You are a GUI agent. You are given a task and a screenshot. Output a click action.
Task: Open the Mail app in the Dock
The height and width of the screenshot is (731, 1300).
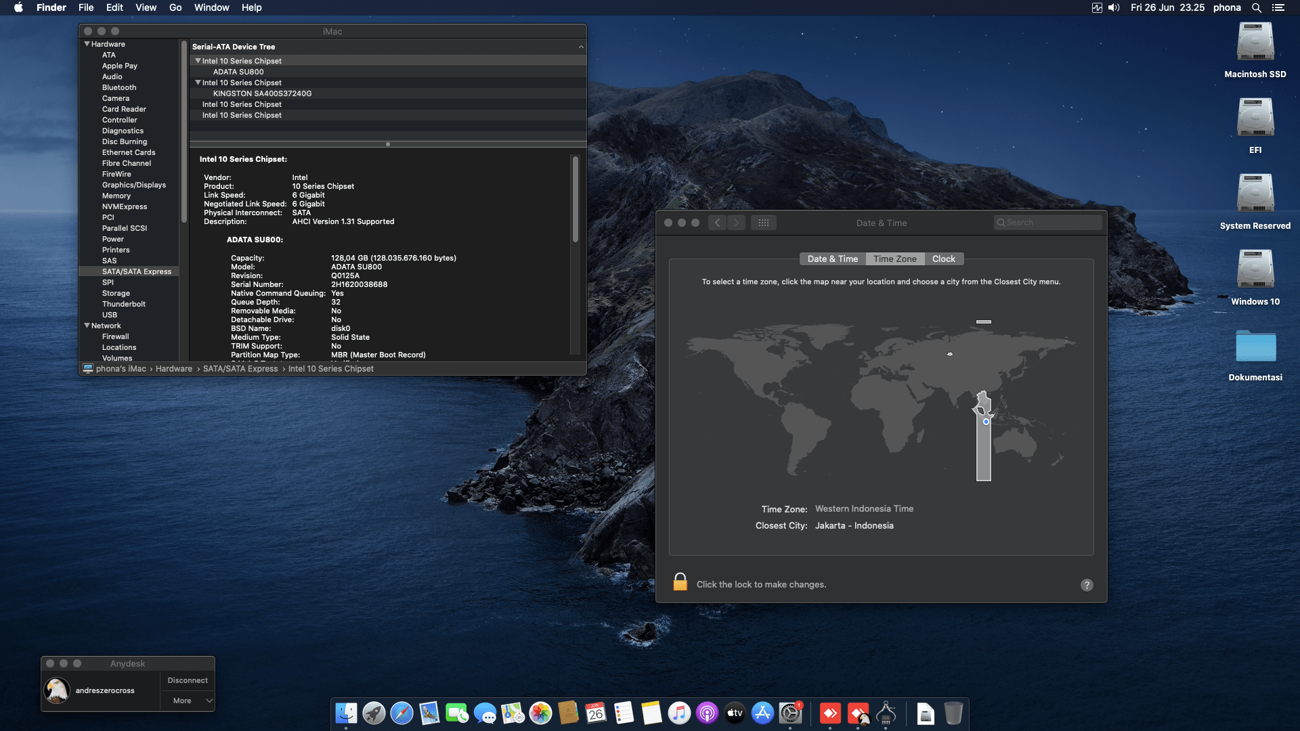click(x=429, y=713)
